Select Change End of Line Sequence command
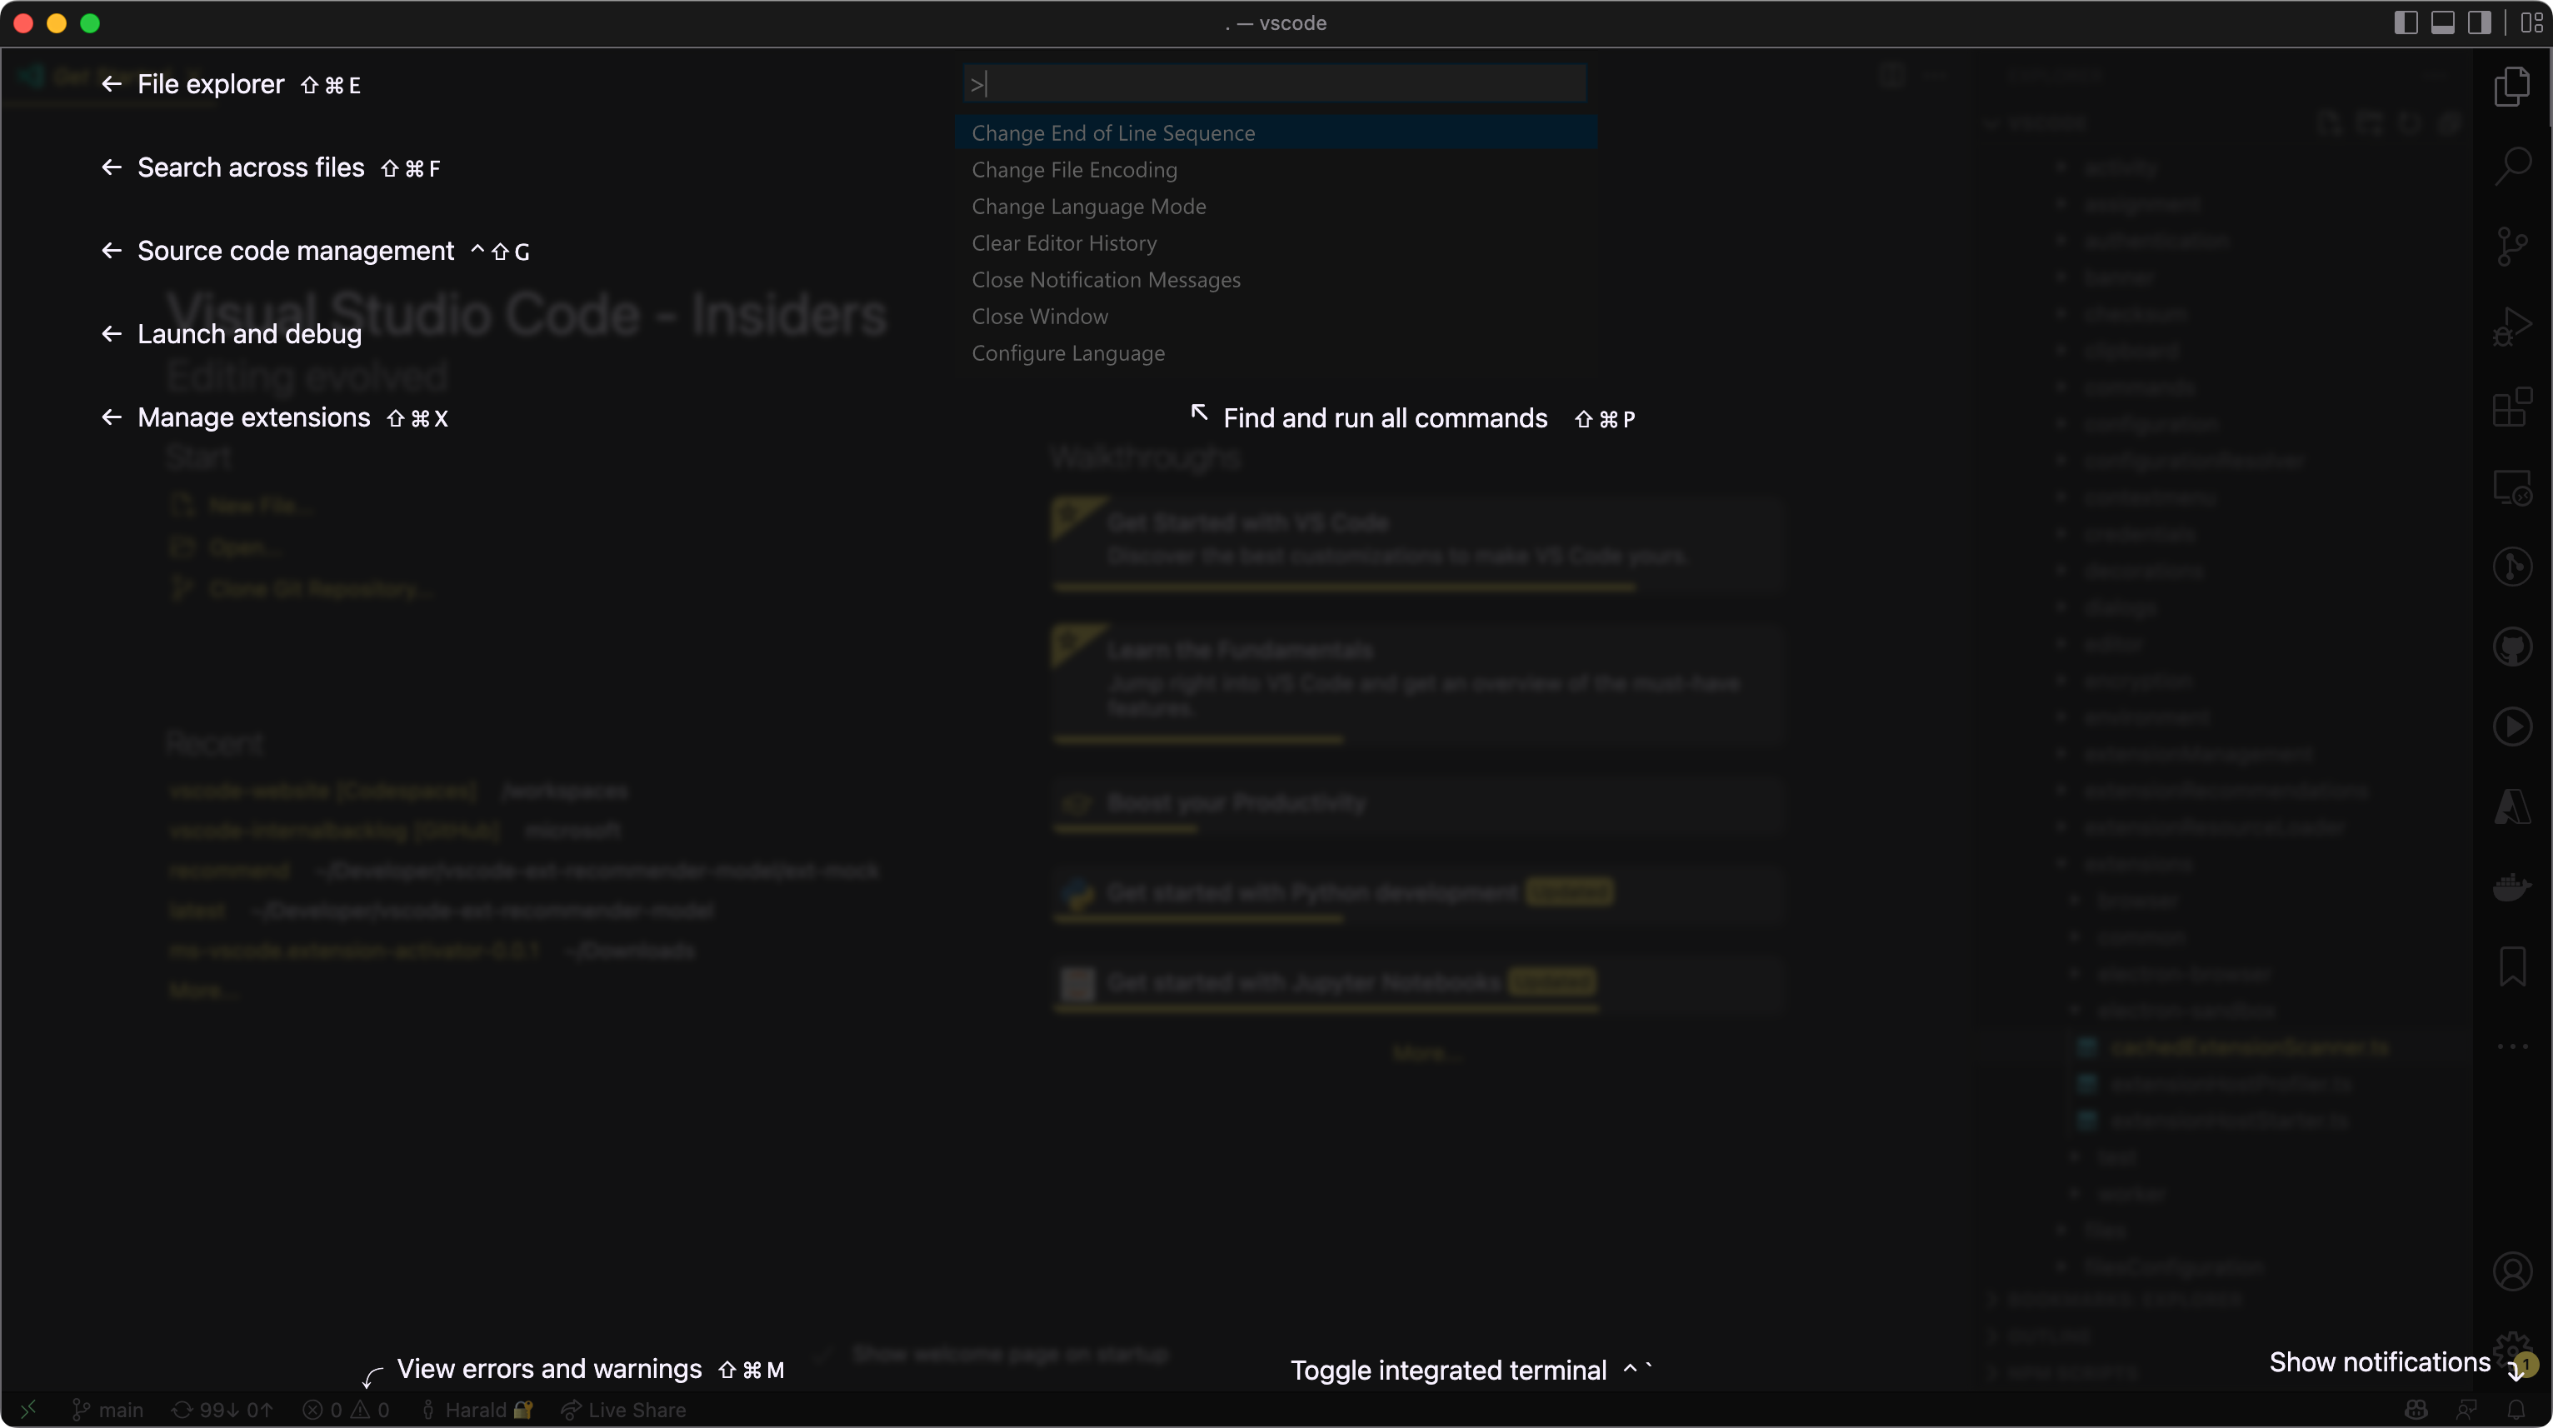This screenshot has height=1428, width=2553. click(x=1113, y=132)
